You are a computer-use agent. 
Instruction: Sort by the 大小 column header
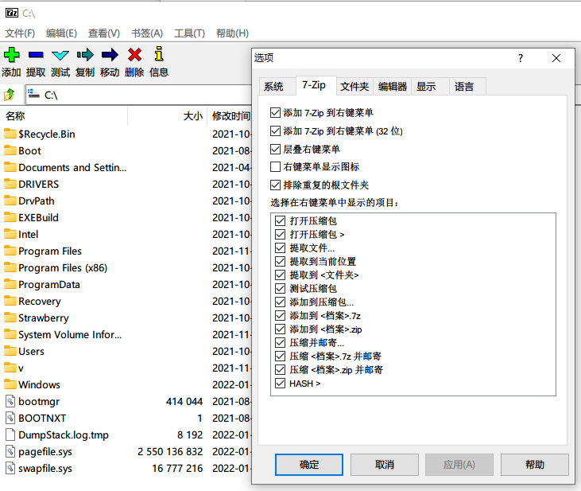[x=167, y=116]
